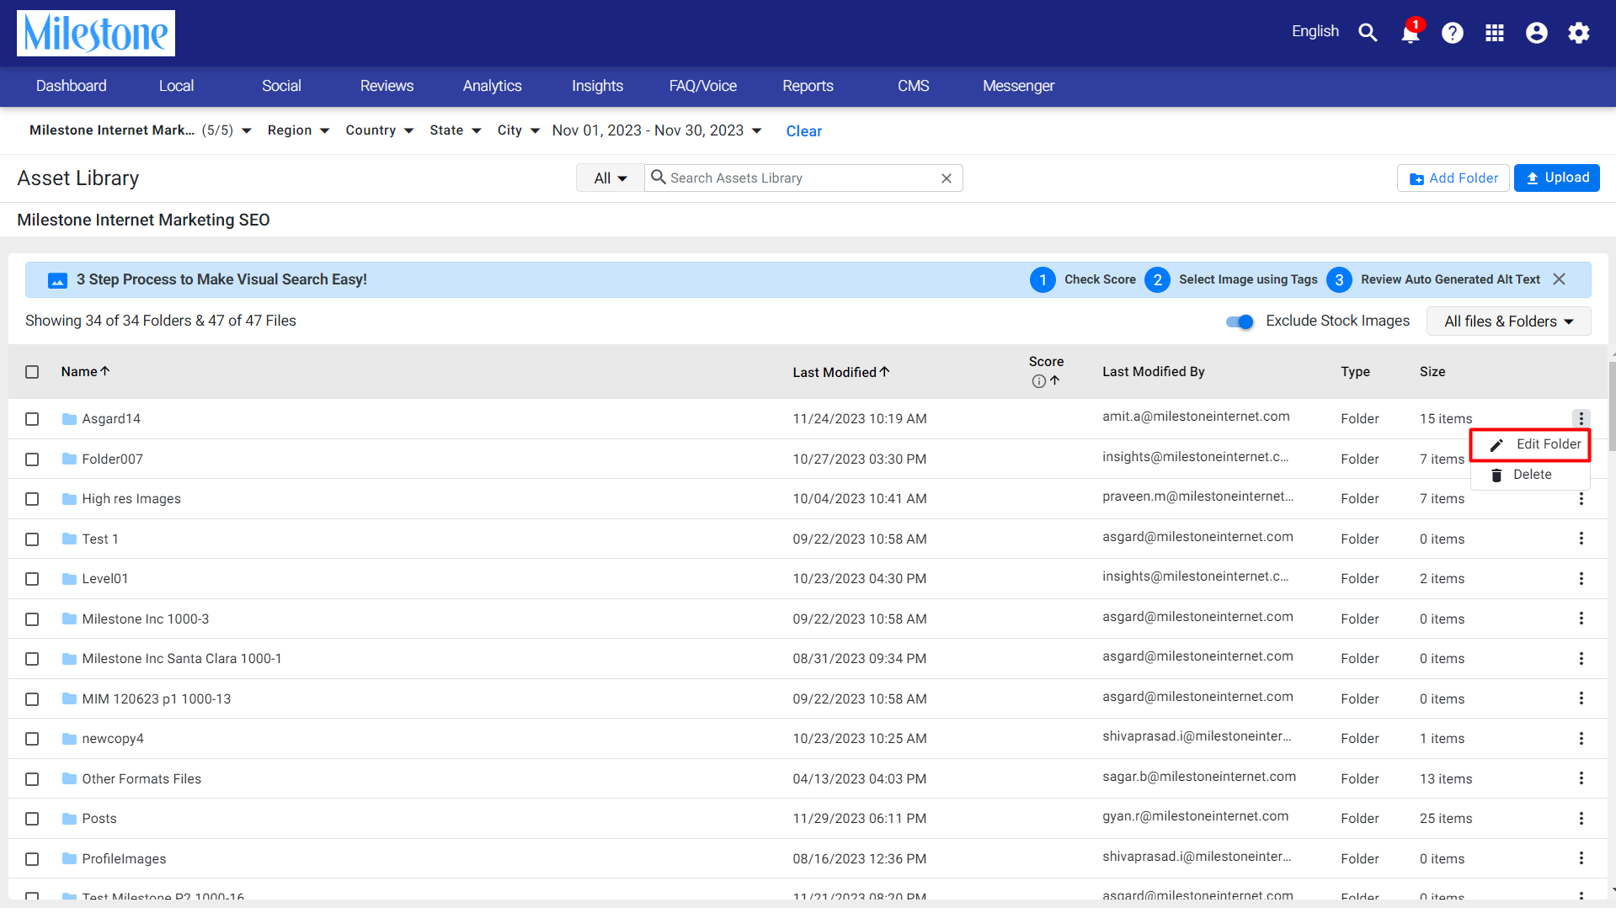Open All files & Folders dropdown
This screenshot has width=1616, height=908.
click(1508, 321)
